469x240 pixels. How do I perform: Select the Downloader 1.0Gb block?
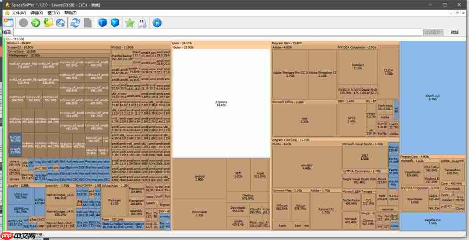414,201
